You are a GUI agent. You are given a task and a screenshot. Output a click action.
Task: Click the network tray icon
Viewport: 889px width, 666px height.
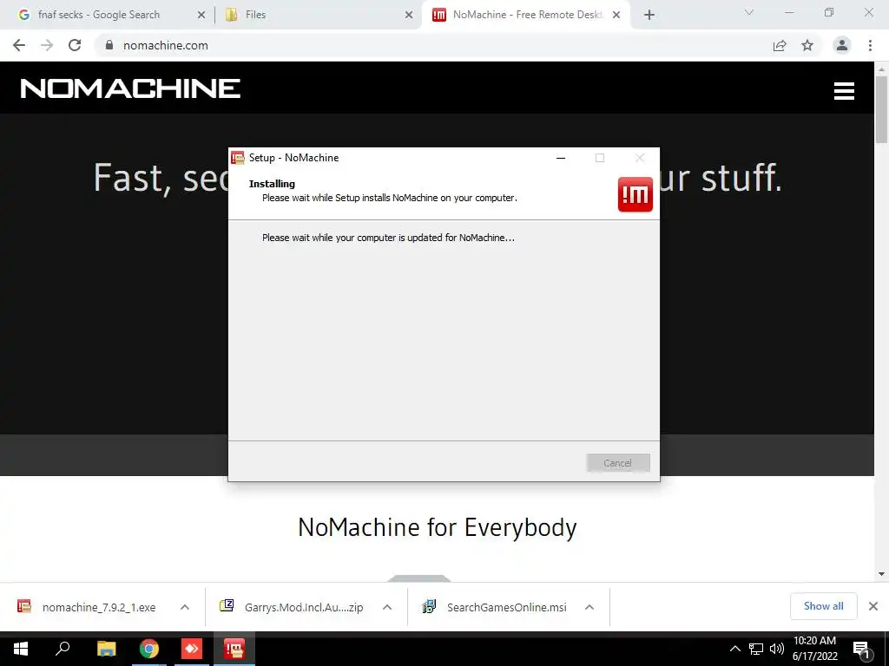pos(756,649)
